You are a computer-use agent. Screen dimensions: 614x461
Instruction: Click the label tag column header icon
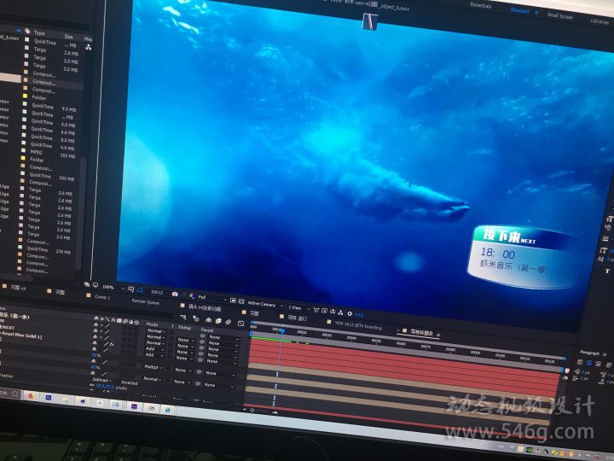[27, 31]
